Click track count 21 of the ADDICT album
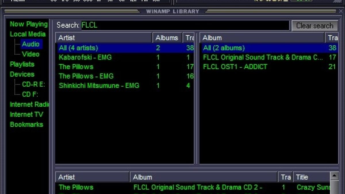 click(x=332, y=67)
